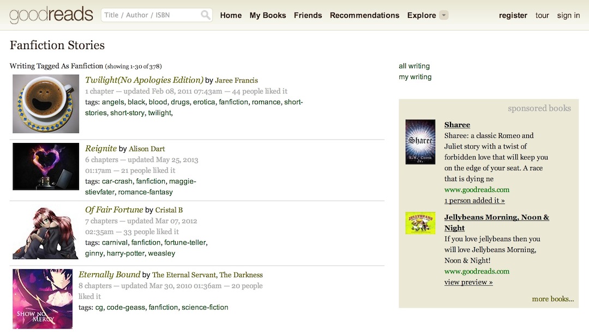Open the Sharee sponsored book title
This screenshot has width=589, height=335.
457,125
